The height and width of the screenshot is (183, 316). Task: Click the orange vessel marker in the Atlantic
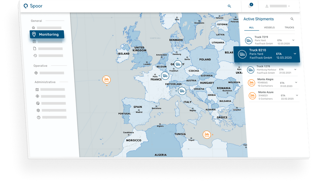pyautogui.click(x=106, y=80)
